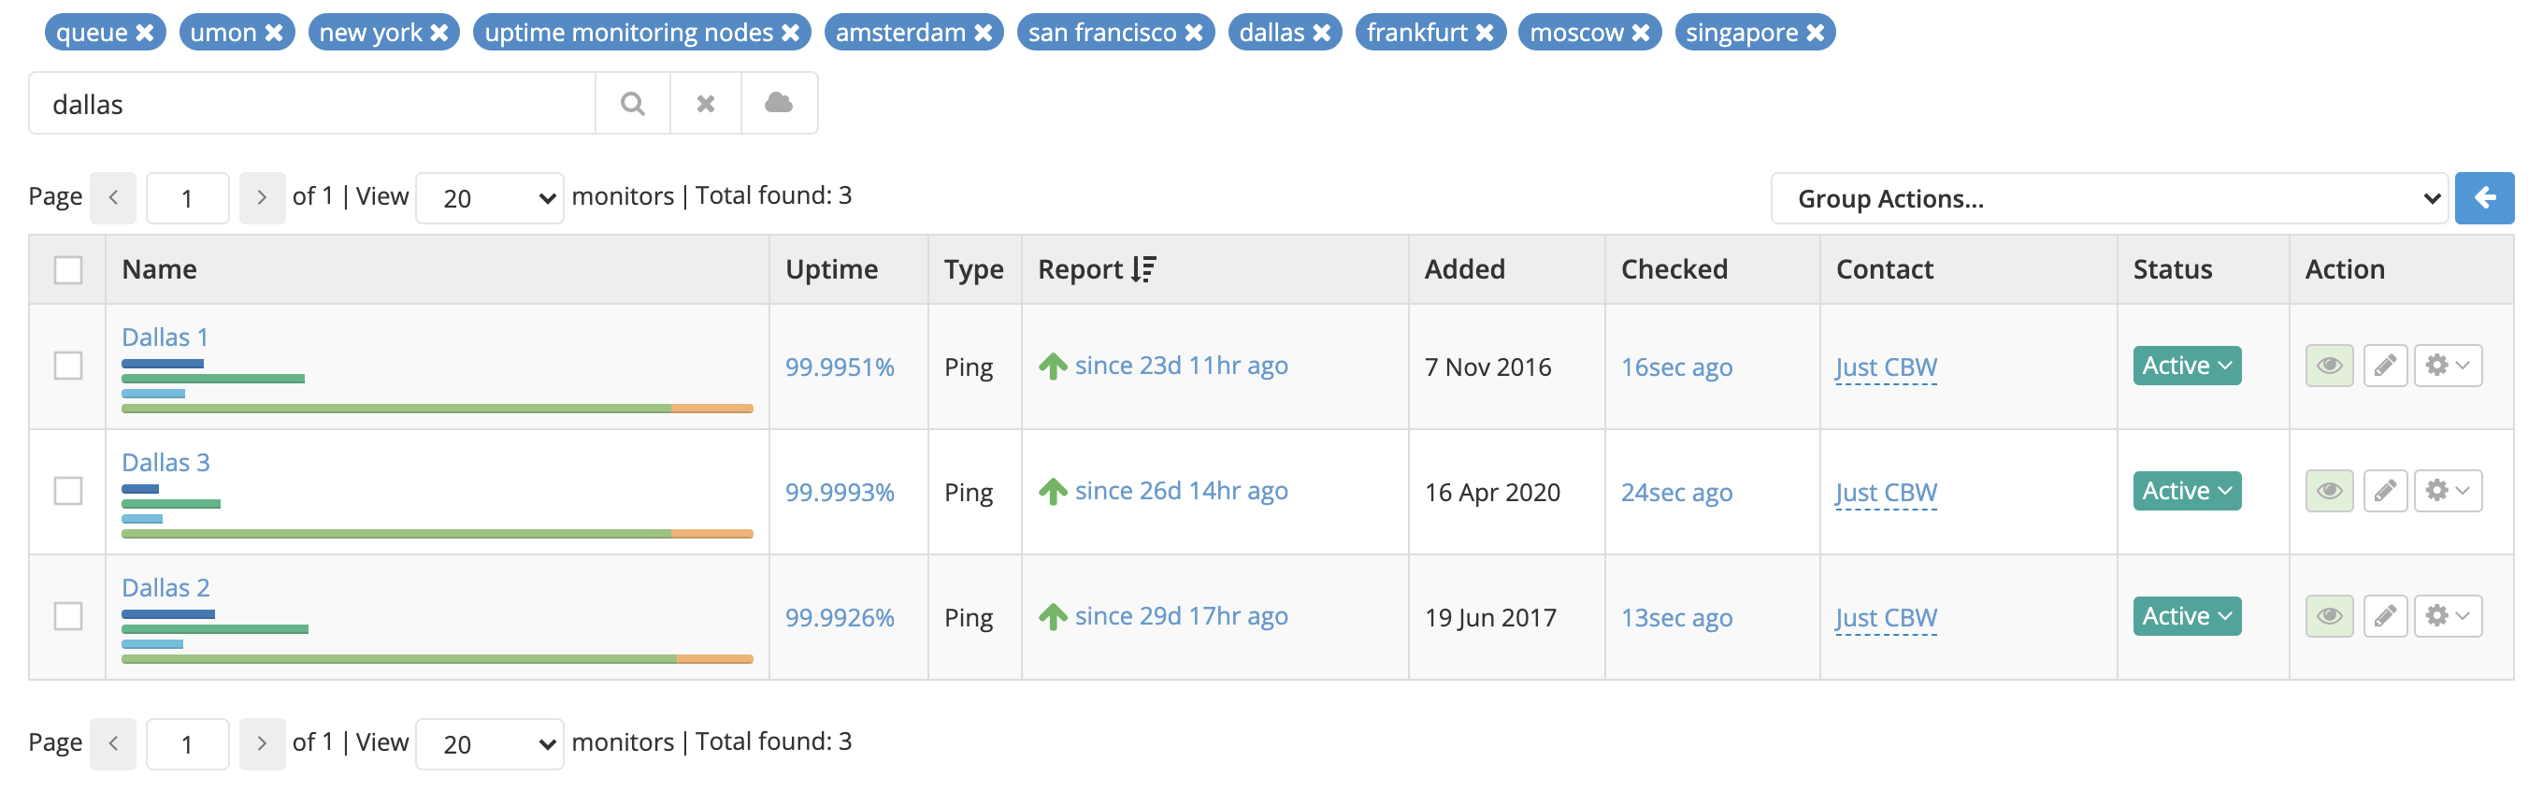This screenshot has height=791, width=2543.
Task: View Dallas 3 monitor with eye icon
Action: pos(2329,491)
